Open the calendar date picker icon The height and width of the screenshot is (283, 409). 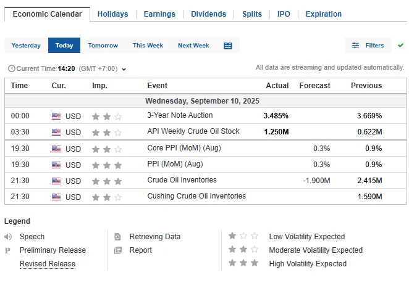tap(228, 46)
